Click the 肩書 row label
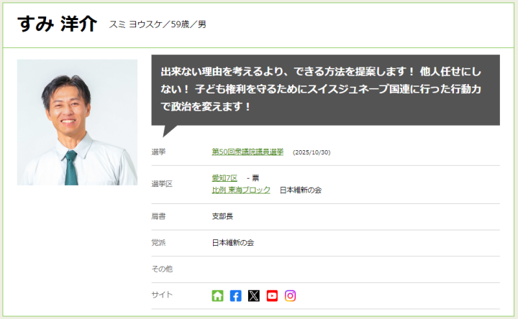Screen dimensions: 518x319 coord(158,216)
